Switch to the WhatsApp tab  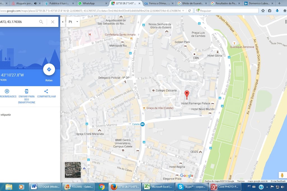pyautogui.click(x=92, y=3)
